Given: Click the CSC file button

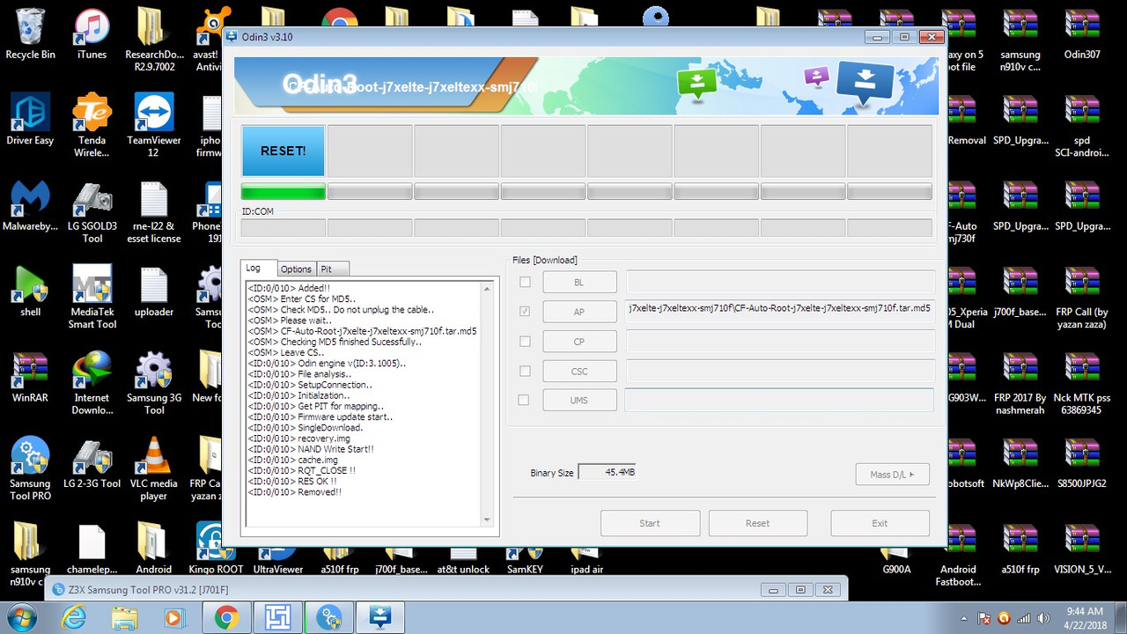Looking at the screenshot, I should coord(579,371).
